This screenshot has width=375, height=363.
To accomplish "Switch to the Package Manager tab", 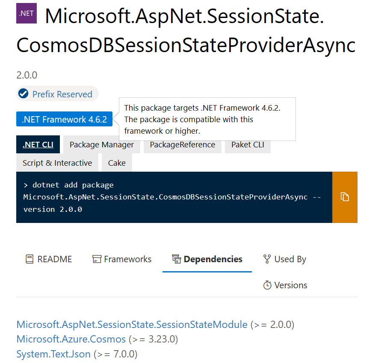I will pyautogui.click(x=102, y=145).
